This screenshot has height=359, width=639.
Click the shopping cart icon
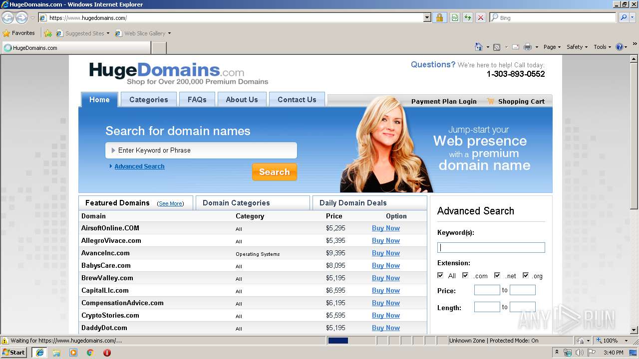491,101
